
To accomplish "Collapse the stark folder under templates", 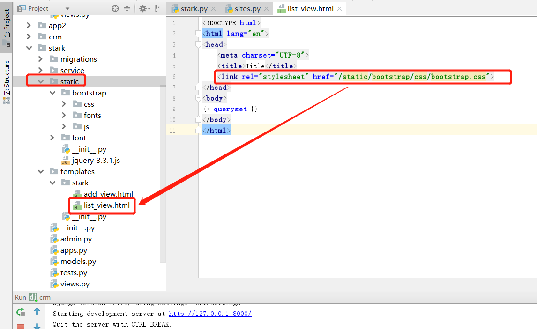I will 52,183.
